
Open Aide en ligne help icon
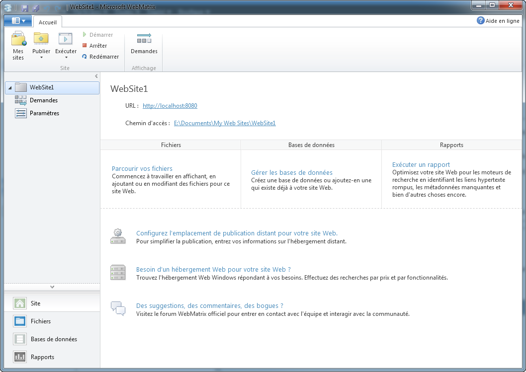click(x=480, y=20)
